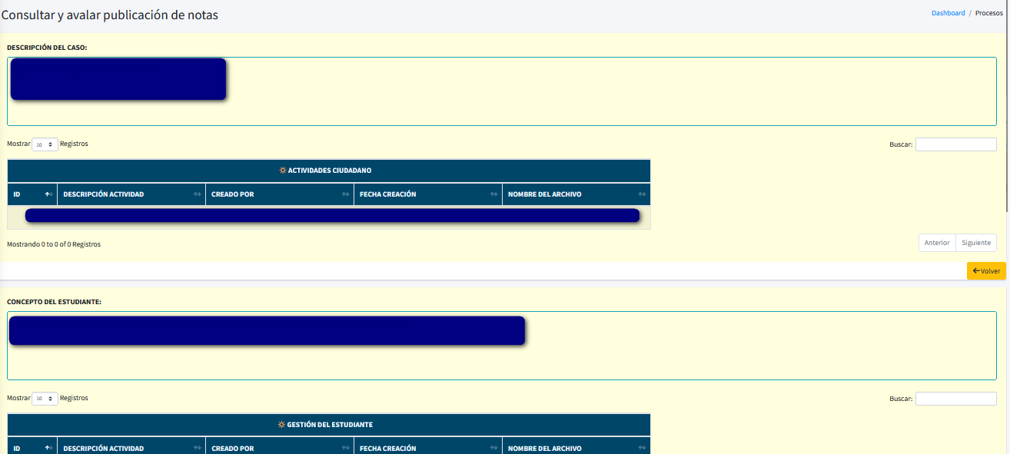Image resolution: width=1010 pixels, height=454 pixels.
Task: Open the Mostrar dropdown above Actividades Ciudadano
Action: [x=45, y=144]
